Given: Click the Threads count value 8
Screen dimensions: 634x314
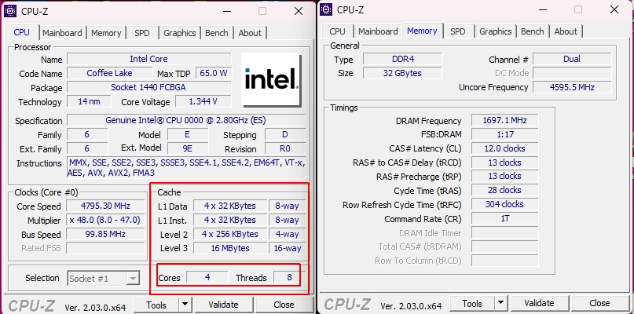Looking at the screenshot, I should [289, 277].
